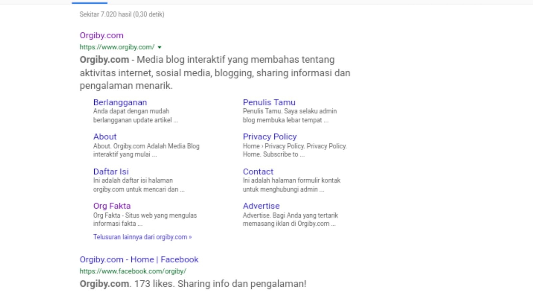
Task: Click the snippet 'Anda dapat dengan mudah'
Action: click(x=131, y=111)
